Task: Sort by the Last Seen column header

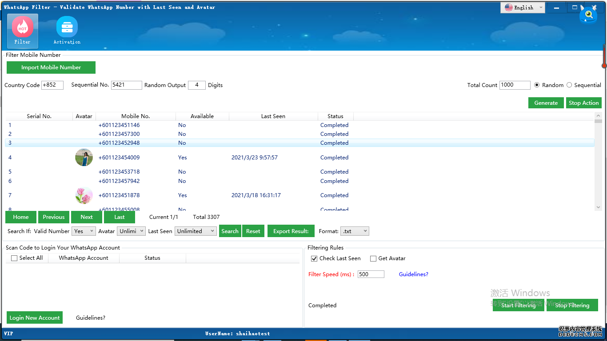Action: click(273, 116)
